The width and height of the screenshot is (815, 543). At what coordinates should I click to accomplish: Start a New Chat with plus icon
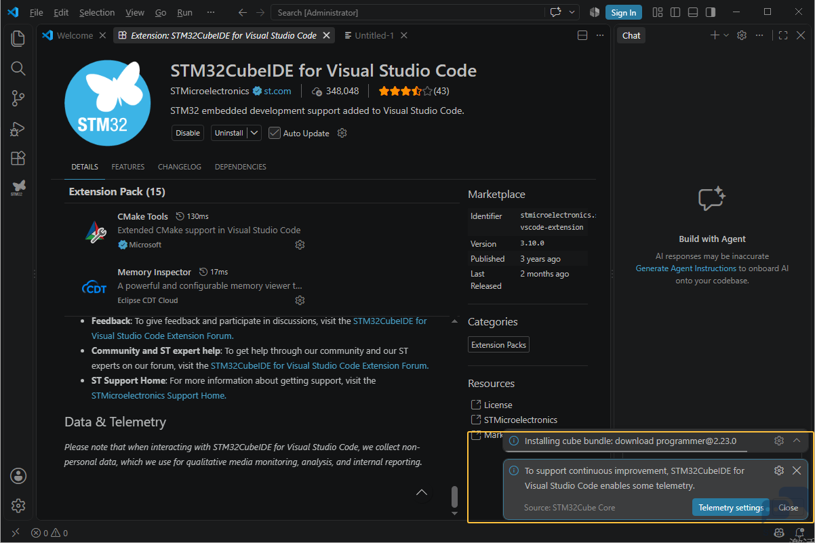pyautogui.click(x=715, y=35)
